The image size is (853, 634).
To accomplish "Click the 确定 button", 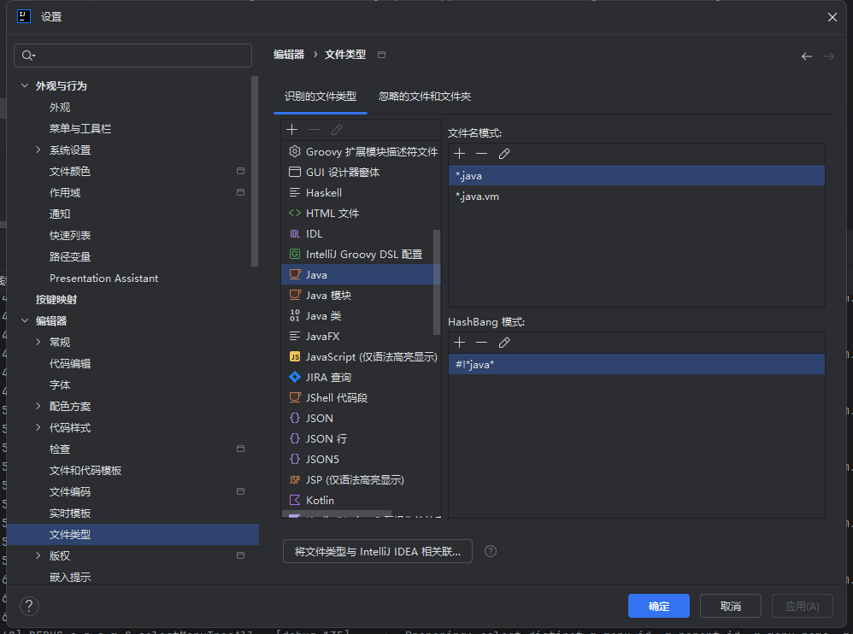I will 659,606.
